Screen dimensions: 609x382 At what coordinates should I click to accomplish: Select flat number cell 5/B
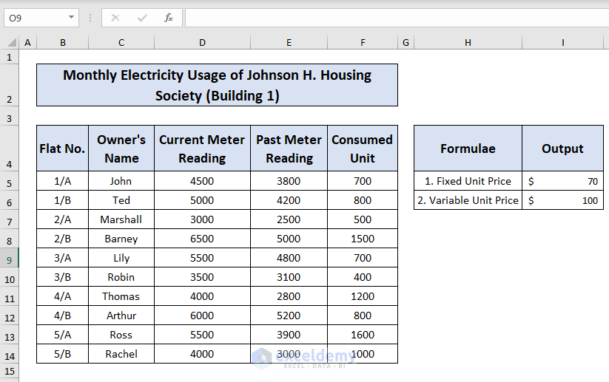point(63,354)
